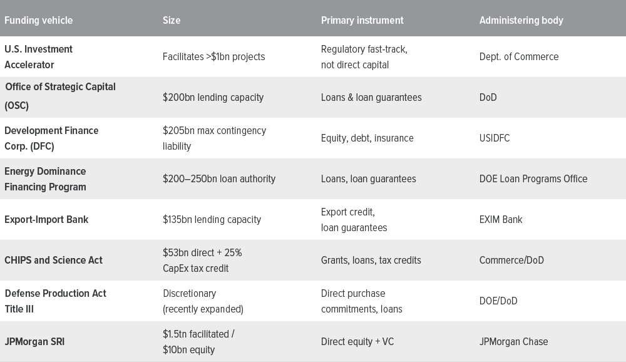Click the Grants, loans, tax credits cell
This screenshot has width=626, height=362.
[371, 260]
